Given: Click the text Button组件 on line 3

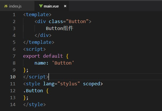Looking at the screenshot, I should (59, 28).
